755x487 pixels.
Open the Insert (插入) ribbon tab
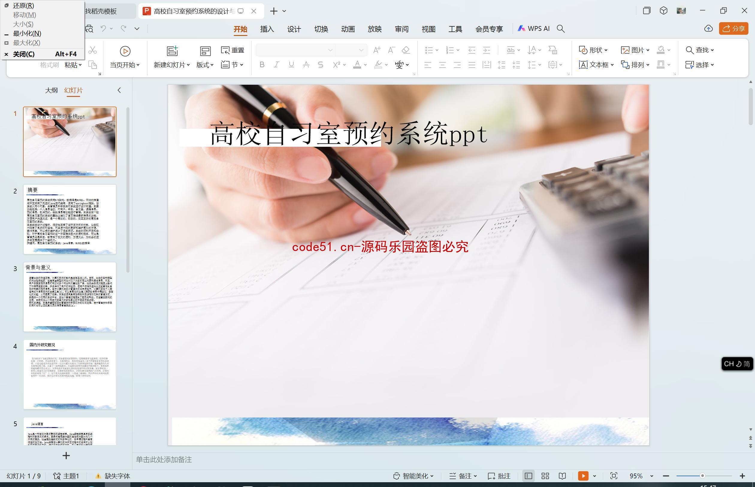[x=267, y=29]
